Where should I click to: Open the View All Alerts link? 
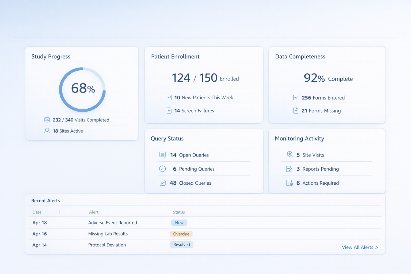pyautogui.click(x=360, y=247)
